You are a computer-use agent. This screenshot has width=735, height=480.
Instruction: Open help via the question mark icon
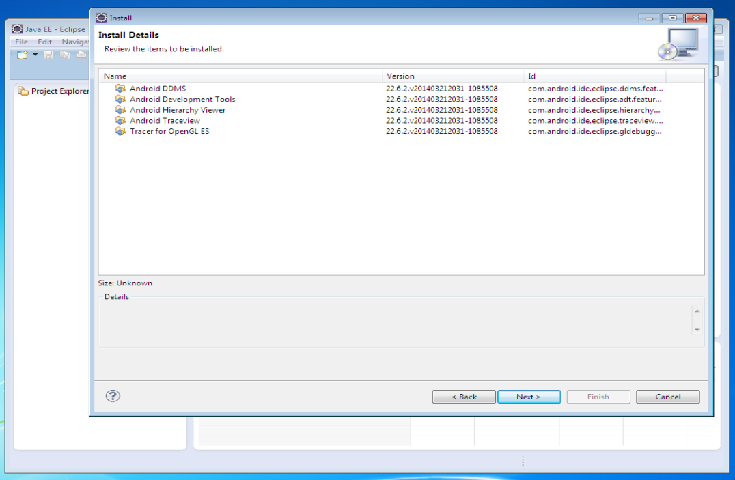[113, 396]
